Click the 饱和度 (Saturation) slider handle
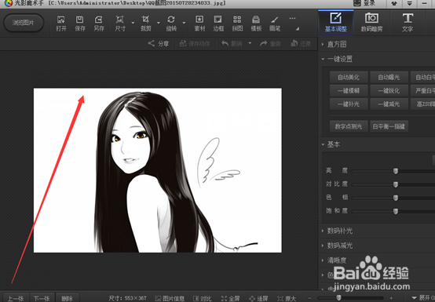435x302 pixels. click(396, 212)
